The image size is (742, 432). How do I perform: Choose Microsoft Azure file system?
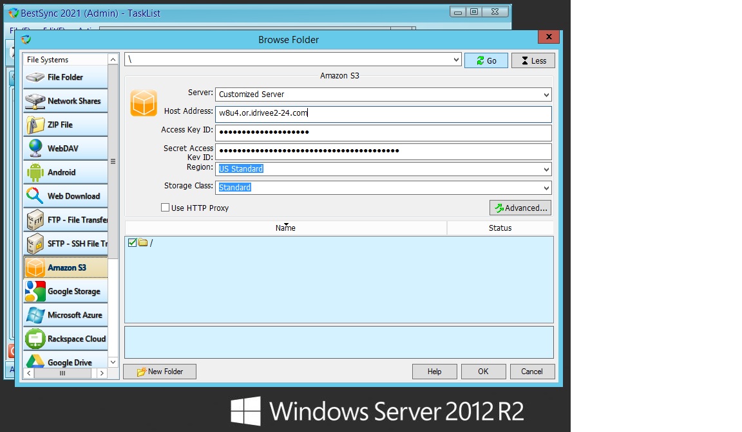(66, 315)
